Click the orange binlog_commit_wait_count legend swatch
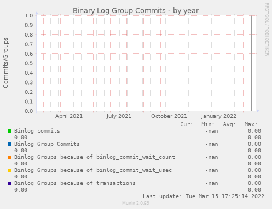This screenshot has height=209, width=272. pos(9,157)
